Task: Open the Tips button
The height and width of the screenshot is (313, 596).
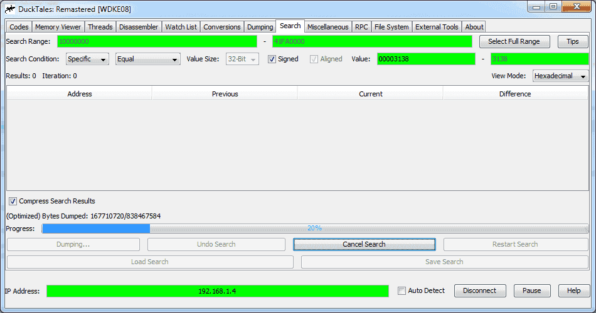Action: (572, 41)
